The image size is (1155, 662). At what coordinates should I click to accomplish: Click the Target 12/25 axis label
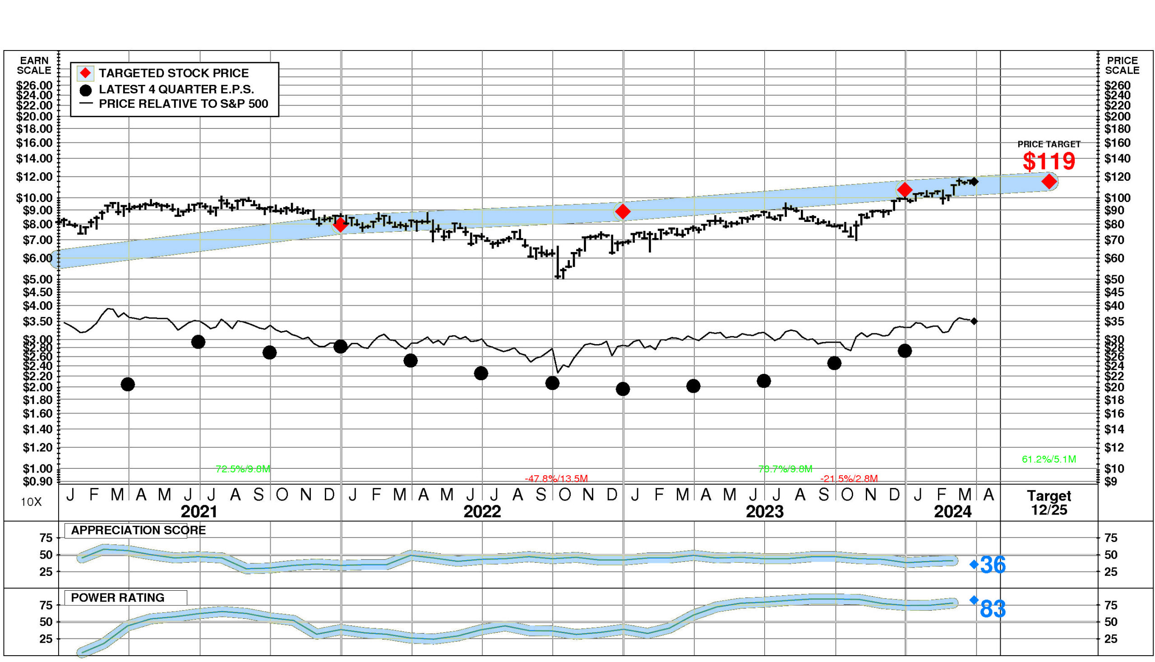tap(1049, 502)
